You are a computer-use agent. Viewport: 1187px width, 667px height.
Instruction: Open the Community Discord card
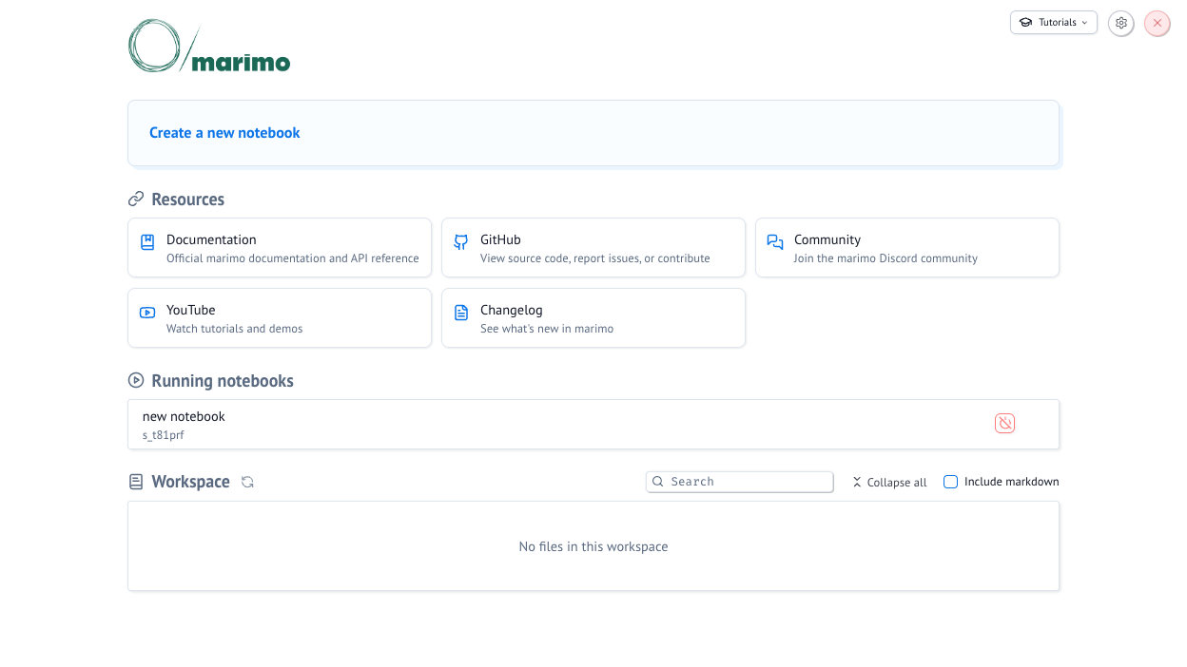(907, 248)
